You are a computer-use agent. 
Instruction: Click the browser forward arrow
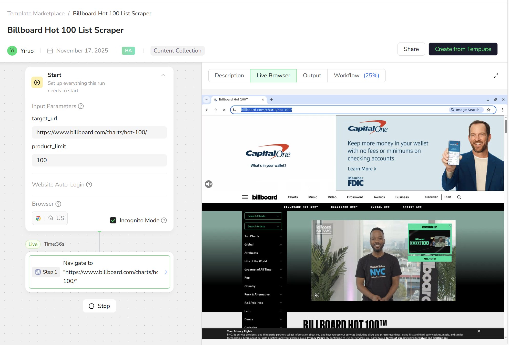[x=216, y=110]
